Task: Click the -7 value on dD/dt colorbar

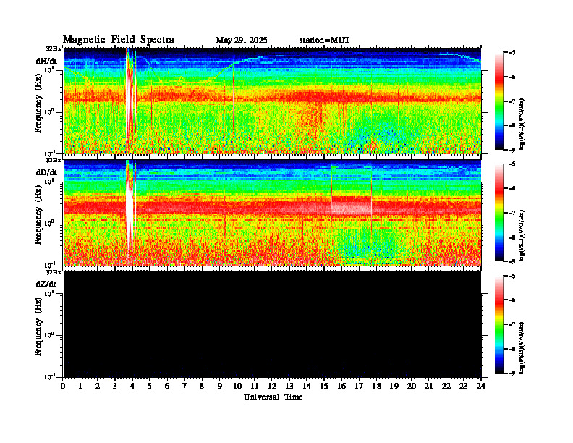Action: tap(512, 213)
